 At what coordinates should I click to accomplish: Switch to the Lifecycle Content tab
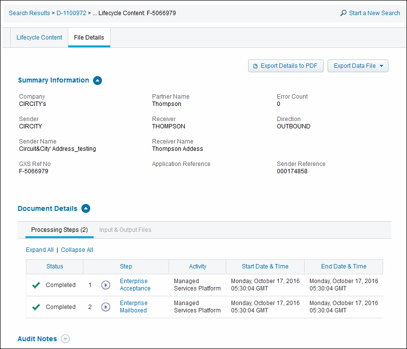(39, 38)
